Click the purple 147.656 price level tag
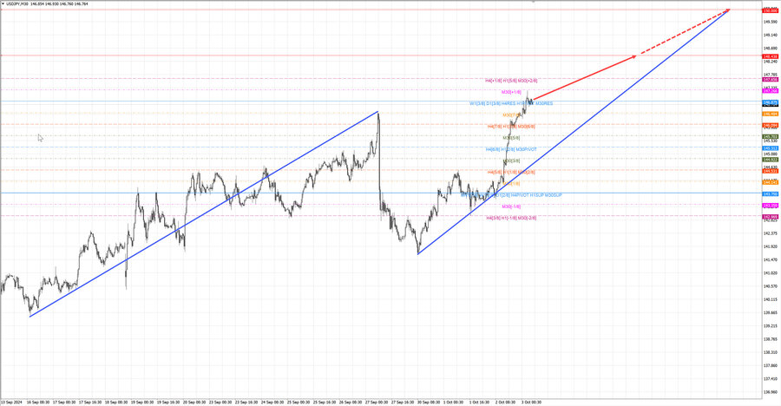 (x=770, y=80)
